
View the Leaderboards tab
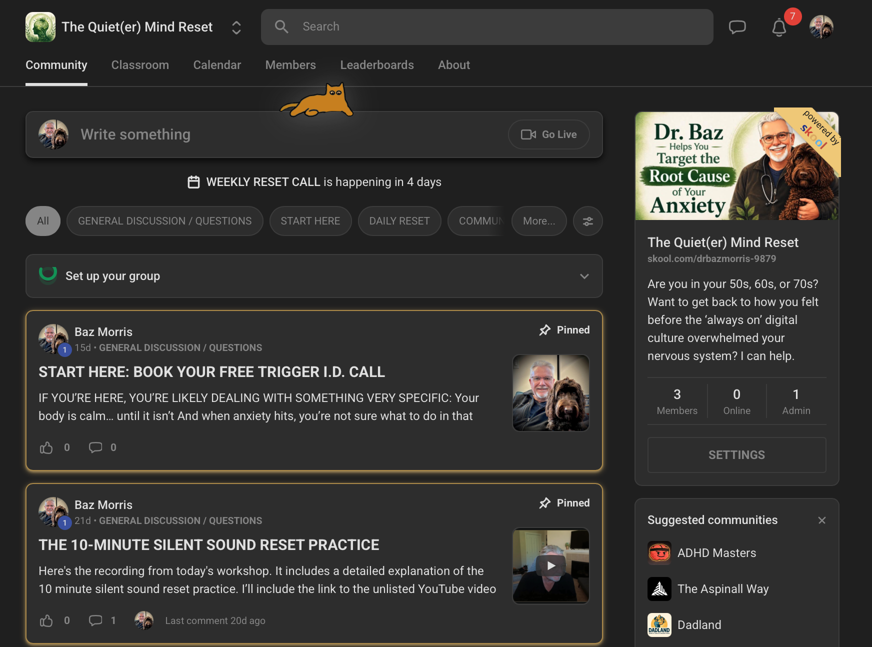pyautogui.click(x=377, y=65)
